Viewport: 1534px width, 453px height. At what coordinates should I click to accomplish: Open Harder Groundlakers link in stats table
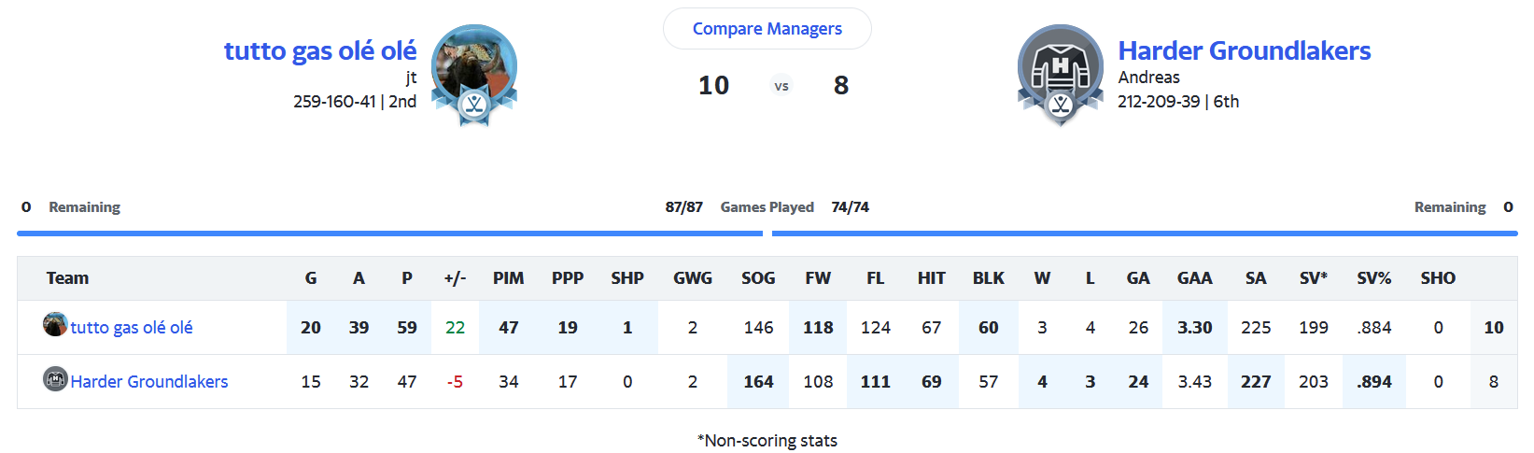(149, 382)
